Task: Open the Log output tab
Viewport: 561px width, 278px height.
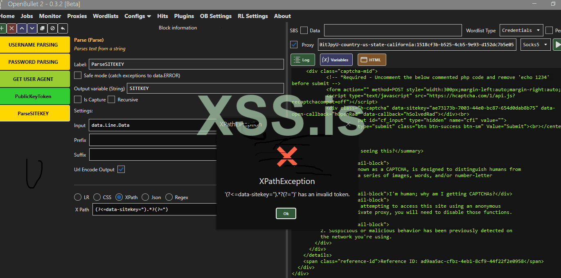Action: click(x=302, y=60)
